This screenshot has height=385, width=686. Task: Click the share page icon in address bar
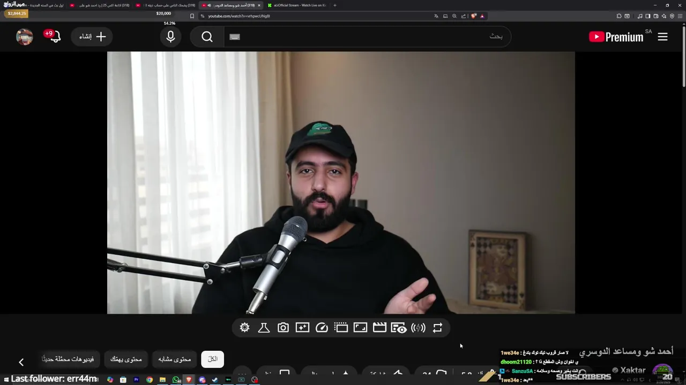coord(464,16)
